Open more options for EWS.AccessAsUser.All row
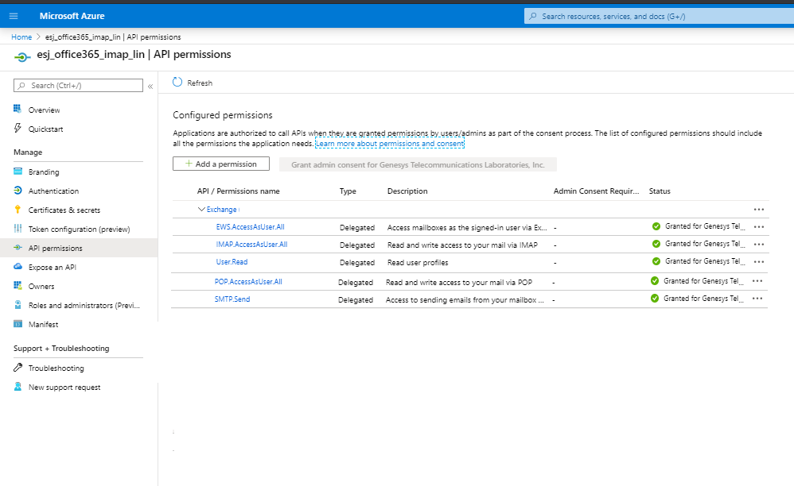The image size is (794, 486). point(758,227)
